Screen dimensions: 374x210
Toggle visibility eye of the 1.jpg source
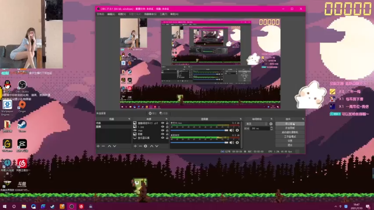[162, 127]
